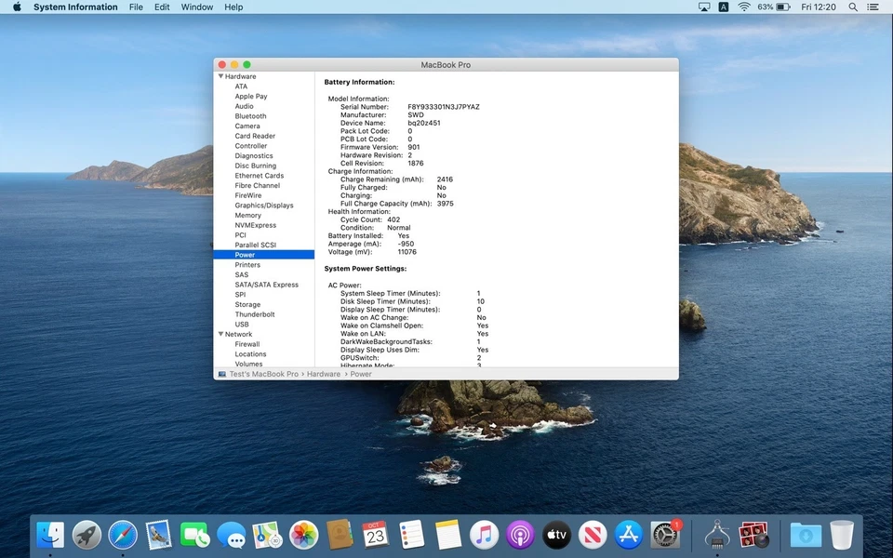893x558 pixels.
Task: Click serial number F8Y933301N3J7PYAZ
Action: click(444, 106)
